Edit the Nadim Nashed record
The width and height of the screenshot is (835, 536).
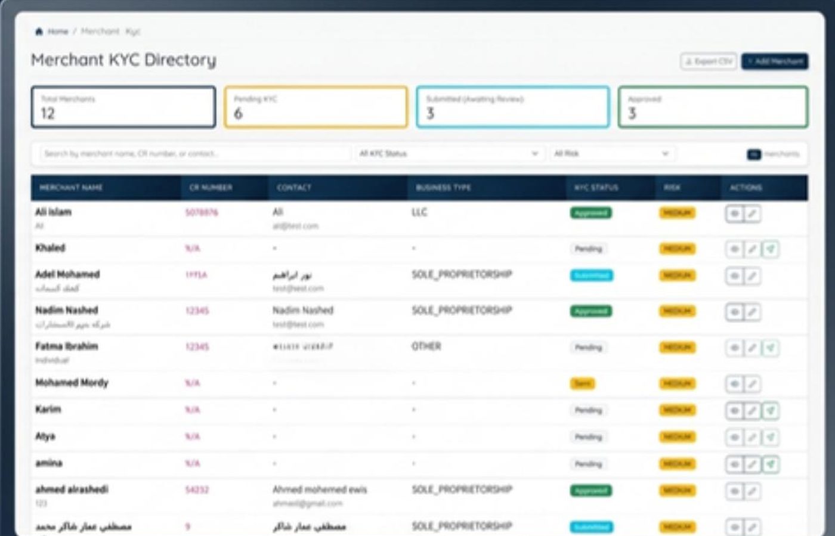click(x=752, y=312)
